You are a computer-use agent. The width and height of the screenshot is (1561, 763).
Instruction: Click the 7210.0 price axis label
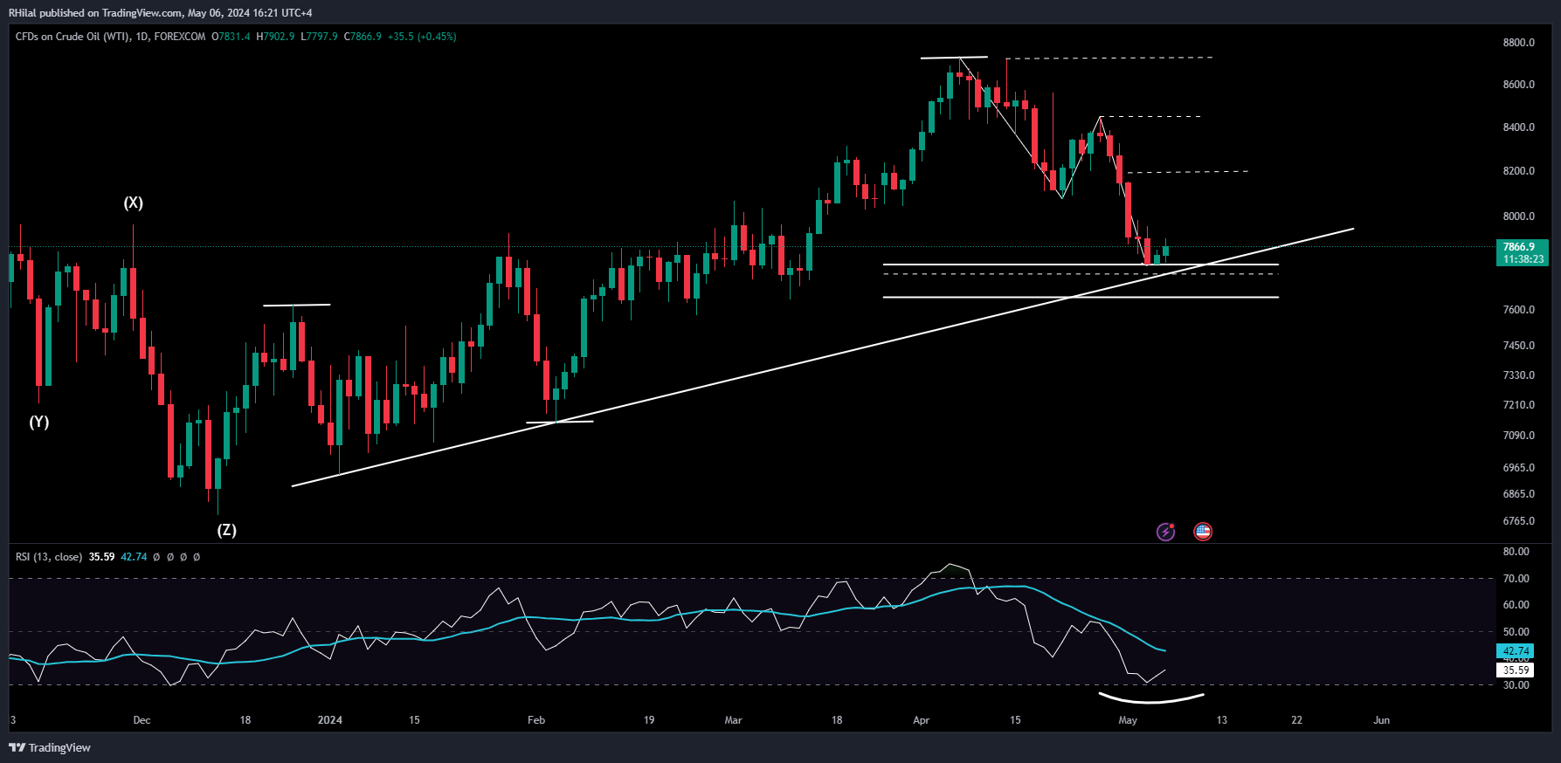click(x=1518, y=405)
